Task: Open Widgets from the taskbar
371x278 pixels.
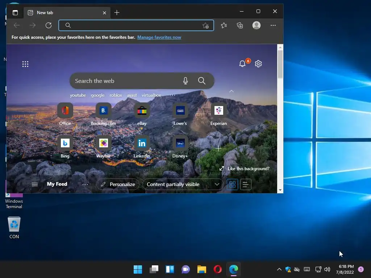Action: [x=170, y=269]
